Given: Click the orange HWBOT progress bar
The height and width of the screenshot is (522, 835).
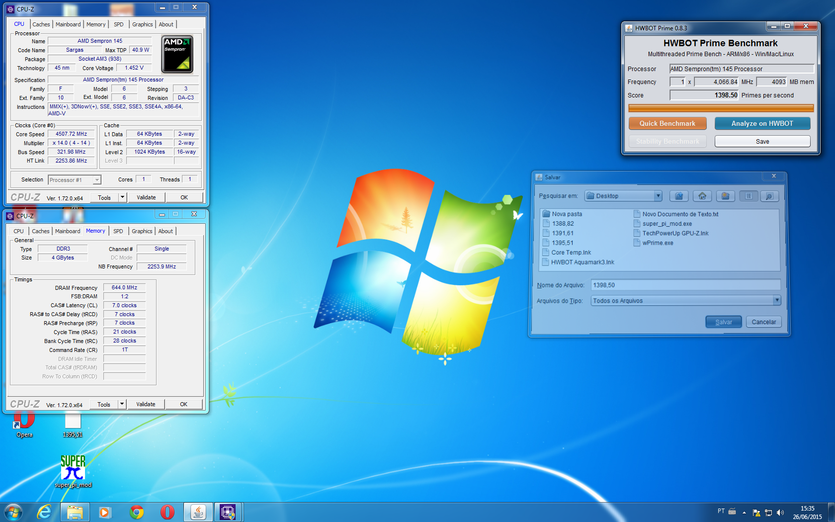Looking at the screenshot, I should coord(721,108).
